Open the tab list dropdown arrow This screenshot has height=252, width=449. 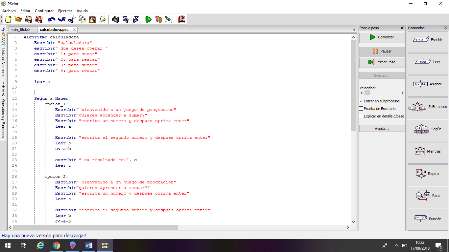pyautogui.click(x=354, y=30)
